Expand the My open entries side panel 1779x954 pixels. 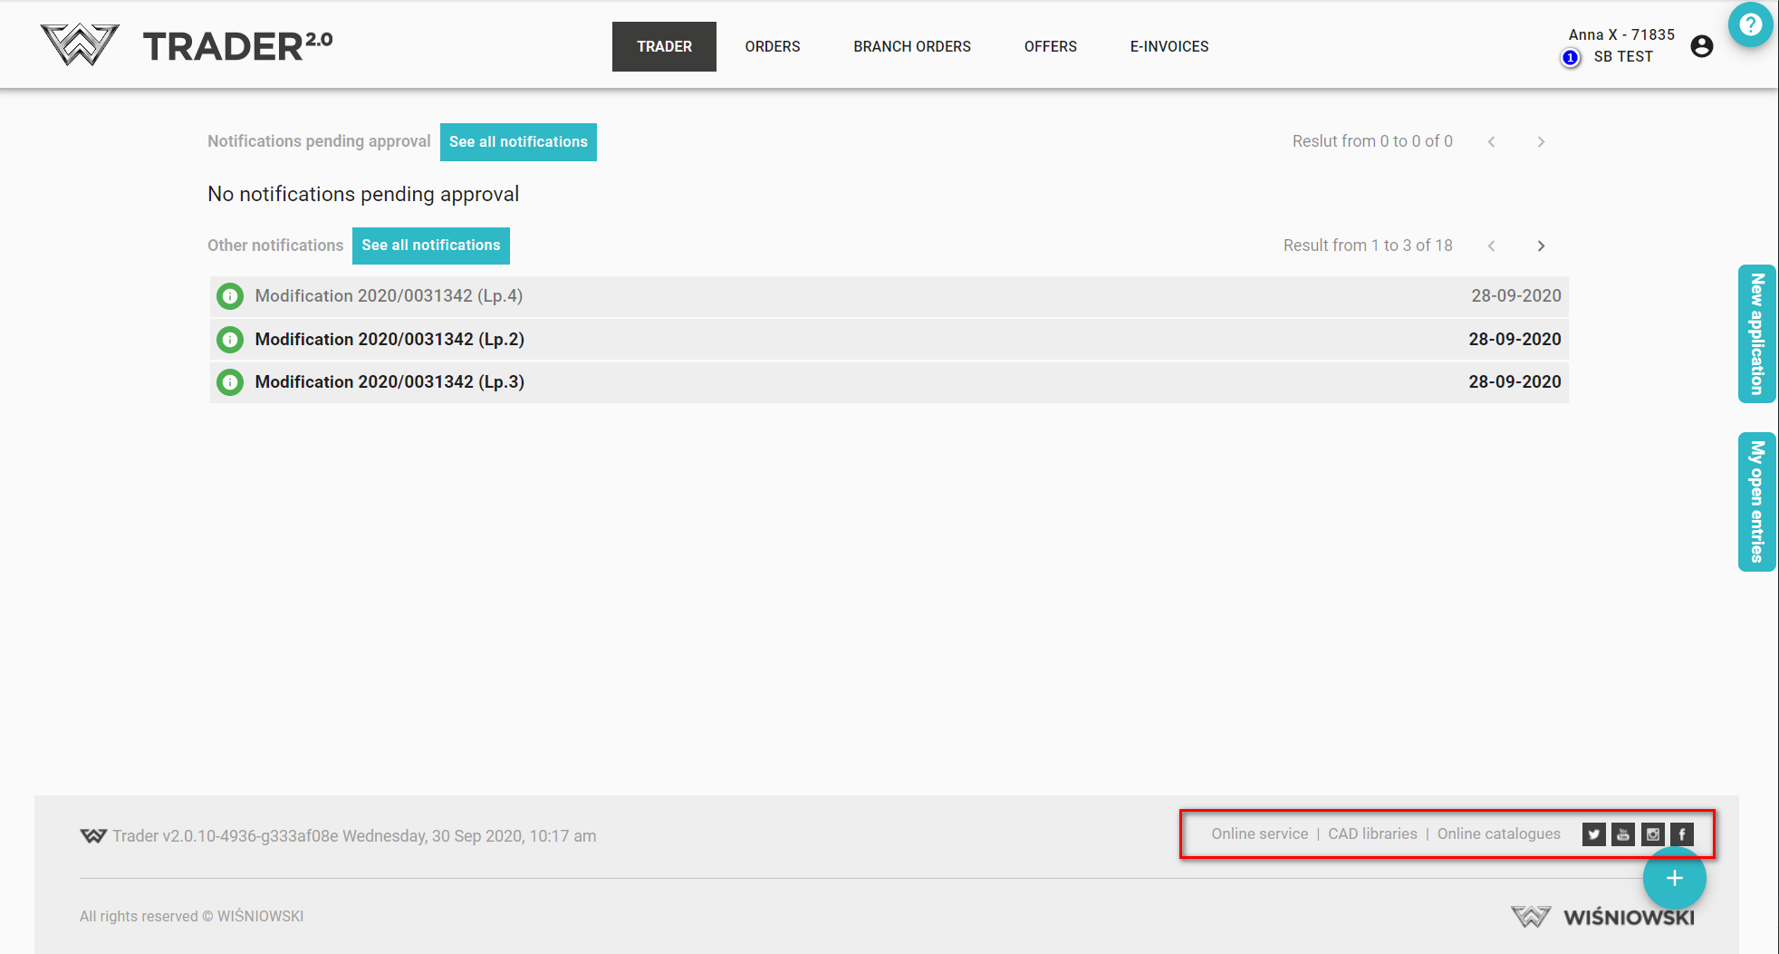click(x=1756, y=501)
